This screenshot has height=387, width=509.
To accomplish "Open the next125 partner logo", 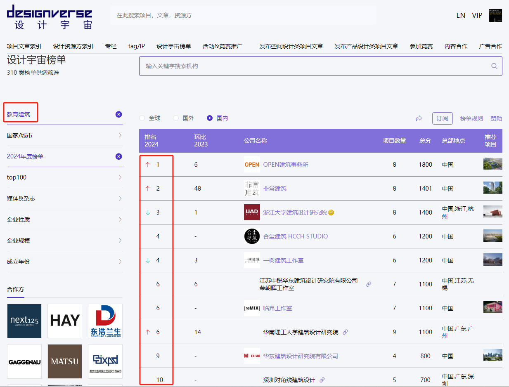I will 24,321.
